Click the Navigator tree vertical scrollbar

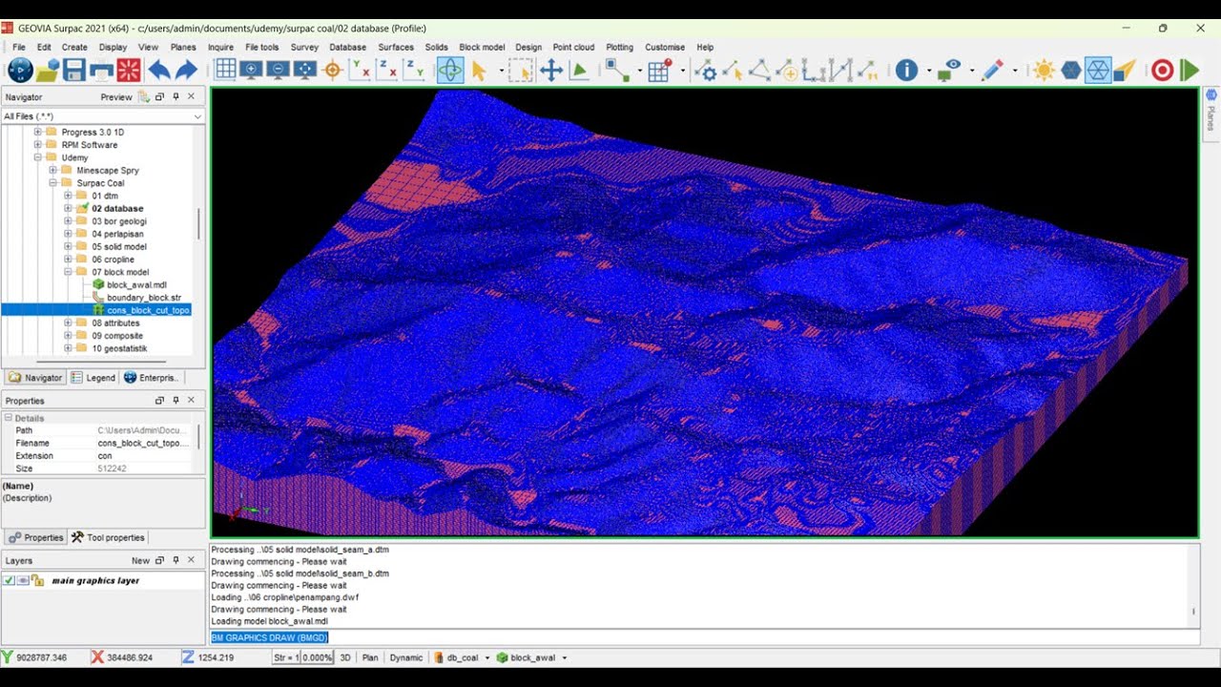198,224
